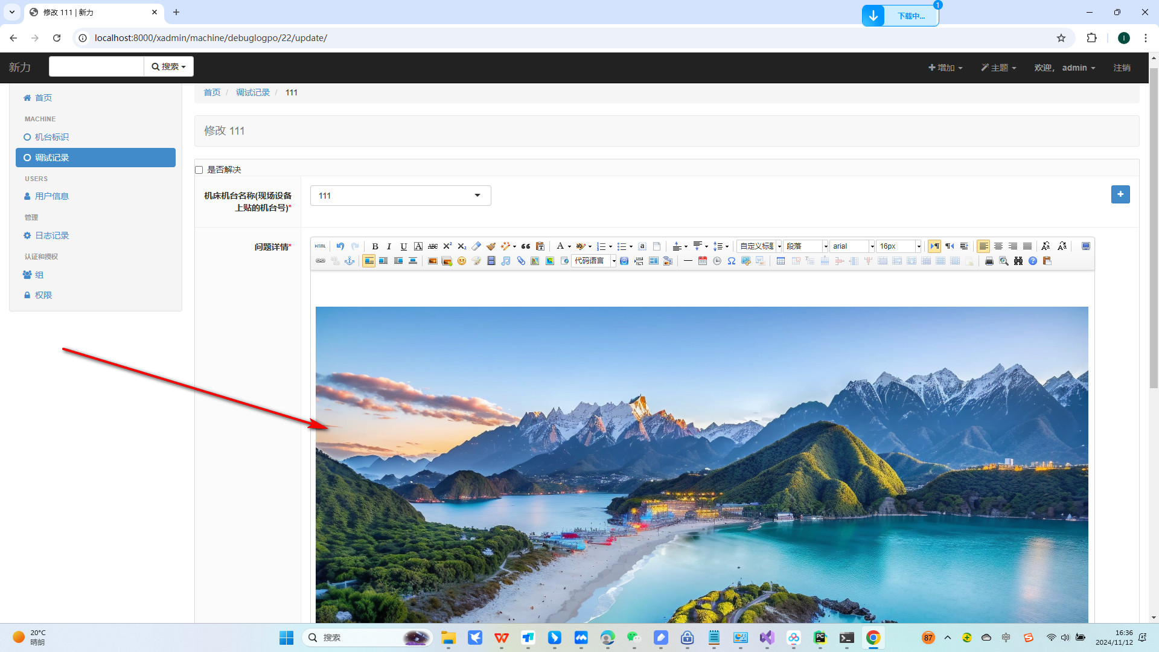Open the arial font family dropdown
This screenshot has height=652, width=1159.
852,246
